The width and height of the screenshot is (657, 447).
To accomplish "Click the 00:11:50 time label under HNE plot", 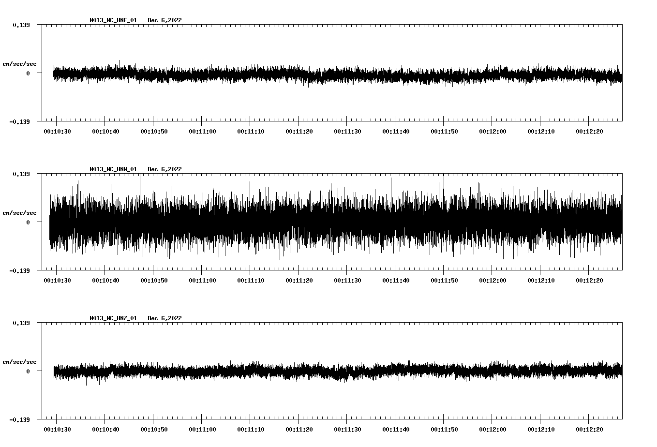I will coord(444,131).
